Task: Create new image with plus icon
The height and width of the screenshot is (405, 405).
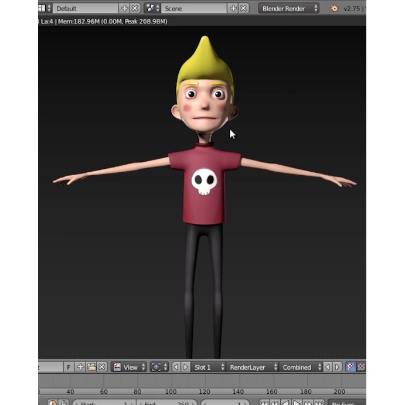Action: (x=81, y=367)
